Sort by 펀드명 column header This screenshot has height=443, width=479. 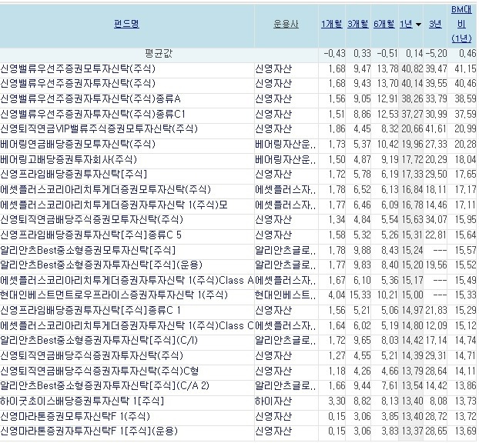tap(126, 24)
